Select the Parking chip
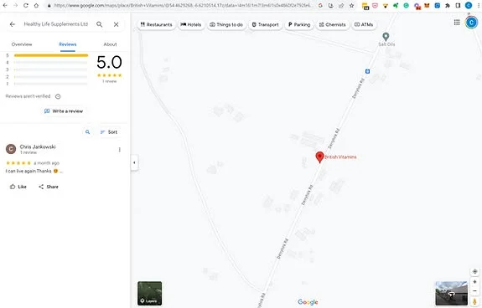Image resolution: width=482 pixels, height=308 pixels. pyautogui.click(x=299, y=24)
